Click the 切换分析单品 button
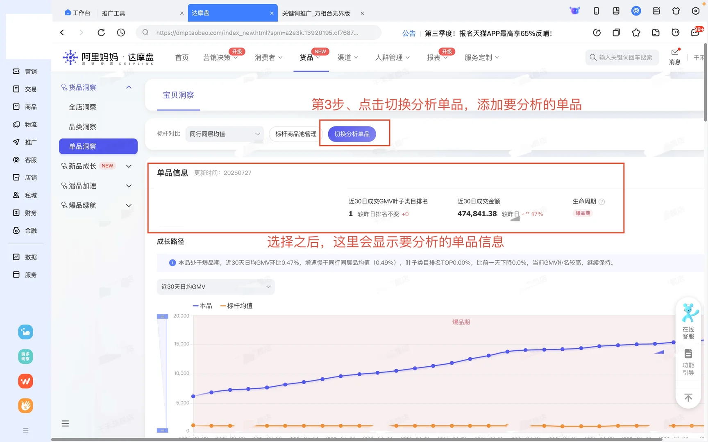Screen dimensions: 708x442 351,134
